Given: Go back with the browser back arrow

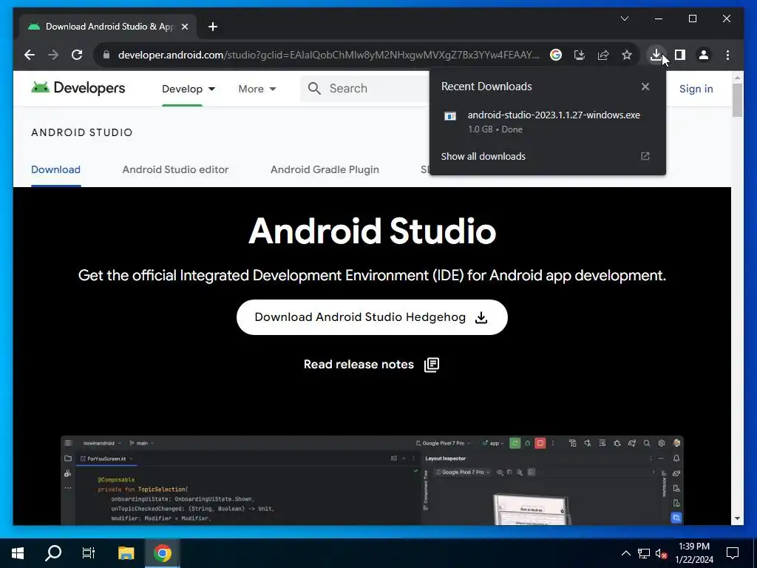Looking at the screenshot, I should pos(30,55).
